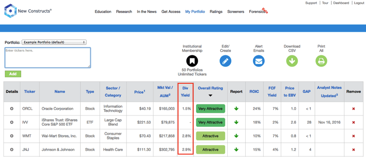Remove JNJ from portfolio

353,150
